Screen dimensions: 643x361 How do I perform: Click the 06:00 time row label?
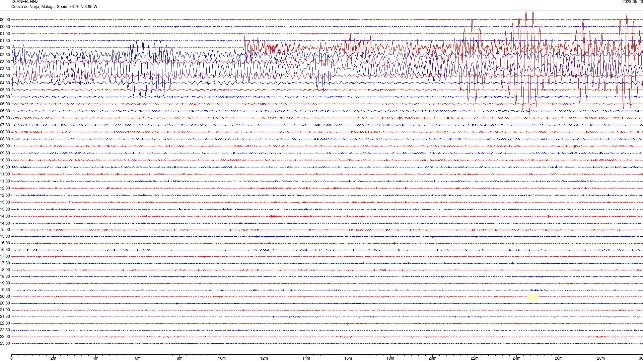click(5, 104)
